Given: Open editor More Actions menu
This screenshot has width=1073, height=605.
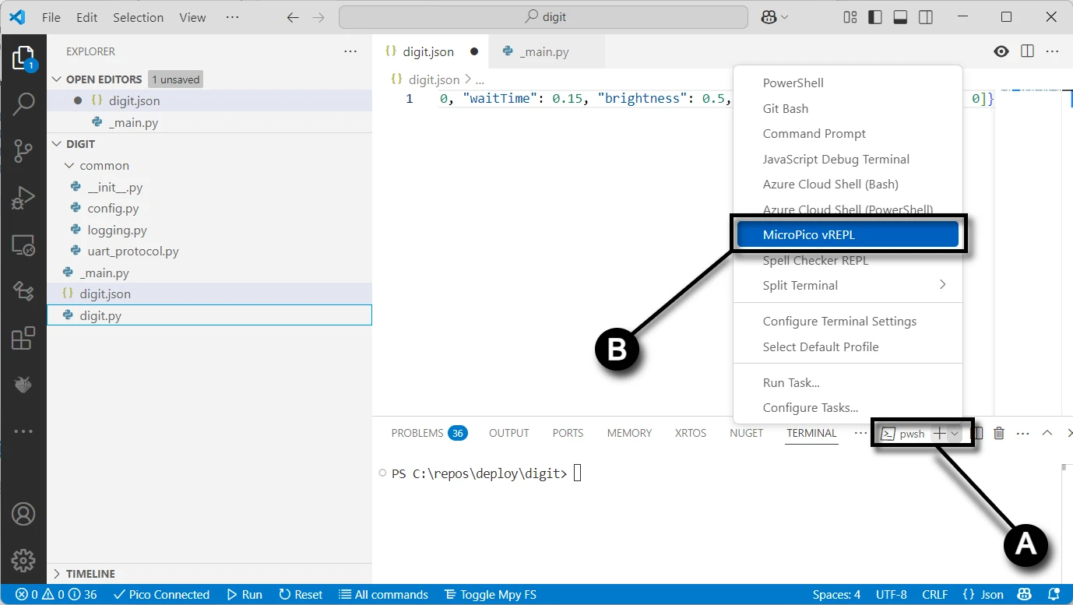Looking at the screenshot, I should pos(1053,51).
